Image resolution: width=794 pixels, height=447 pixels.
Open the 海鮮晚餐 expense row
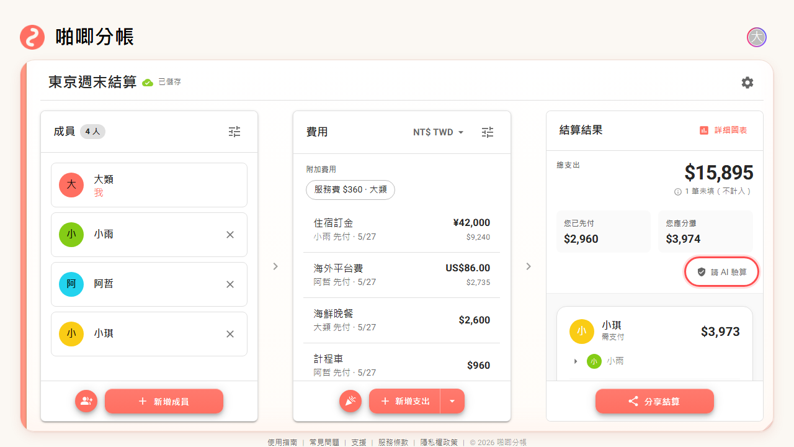[x=401, y=320]
